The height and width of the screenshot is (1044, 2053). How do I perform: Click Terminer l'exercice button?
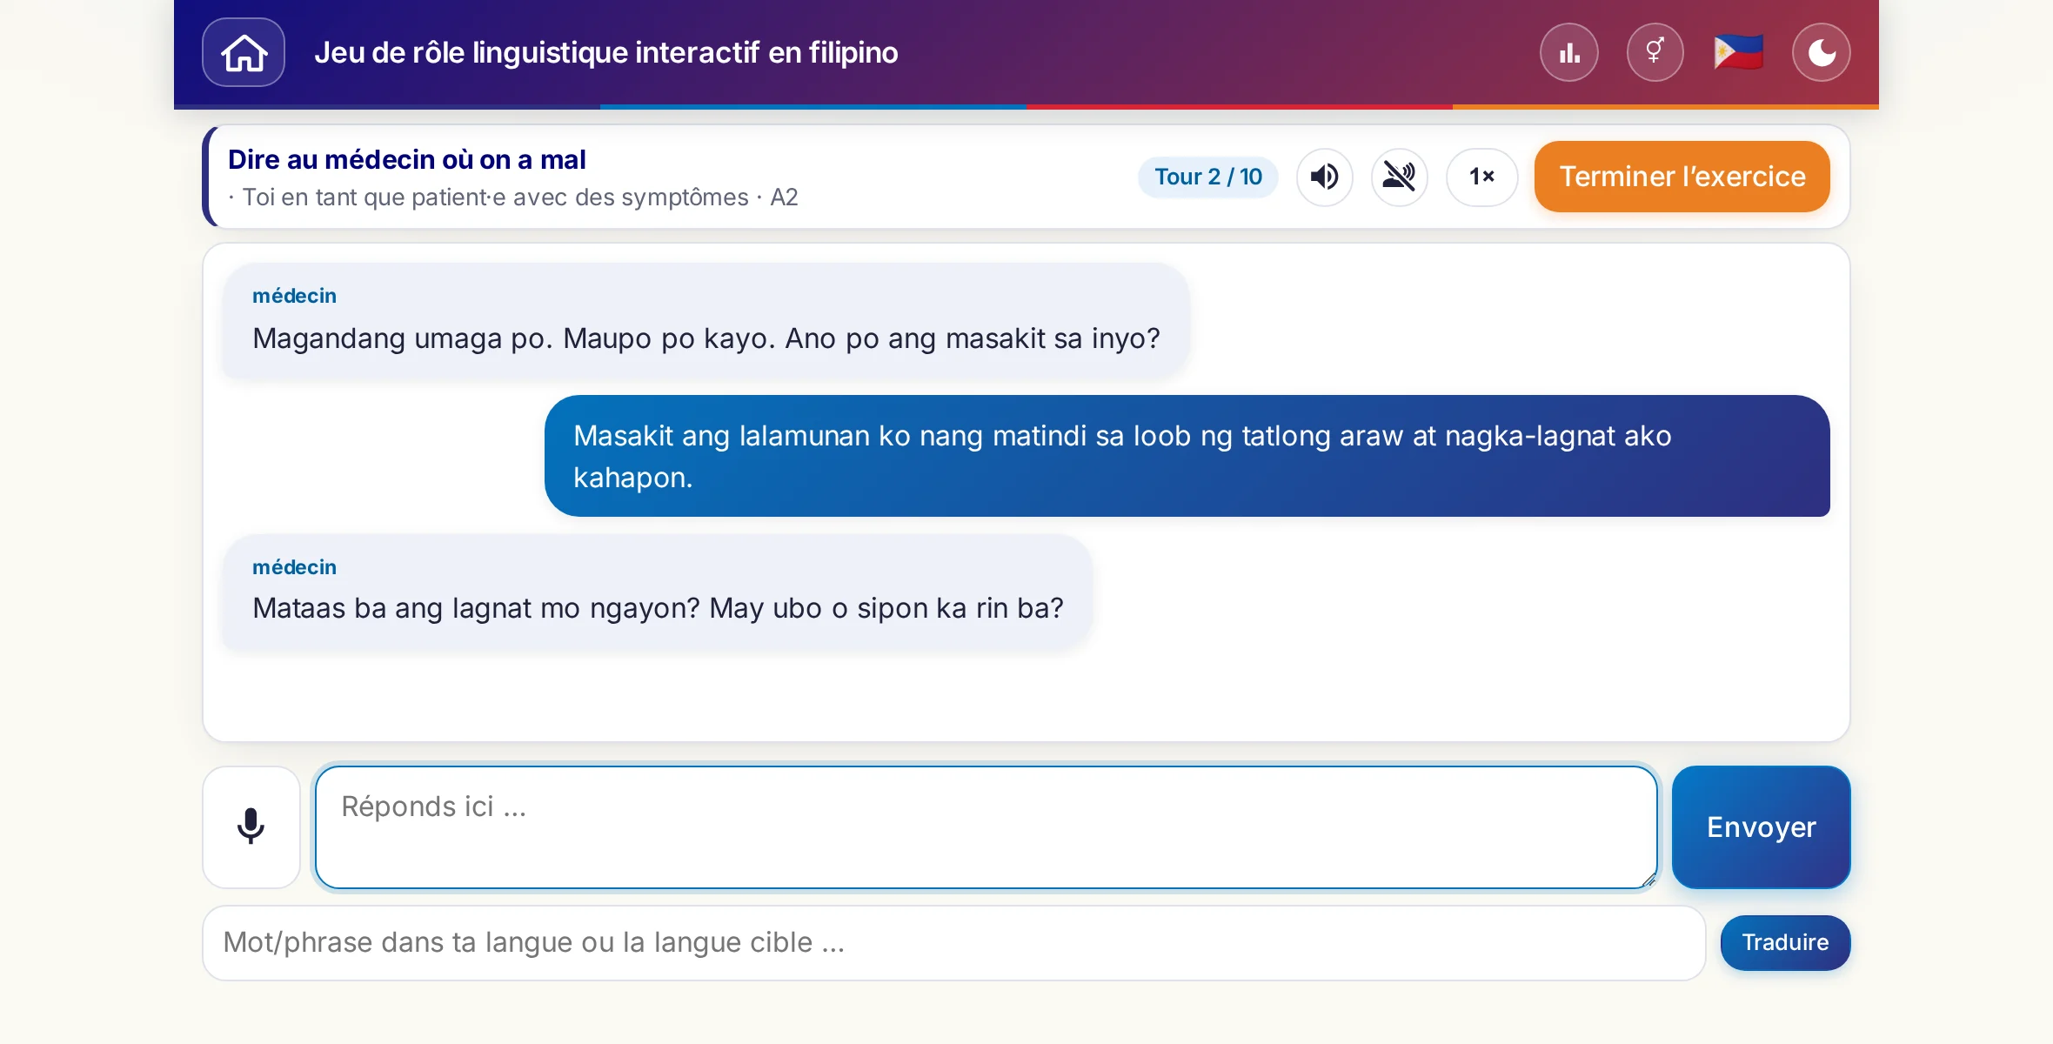pos(1682,177)
